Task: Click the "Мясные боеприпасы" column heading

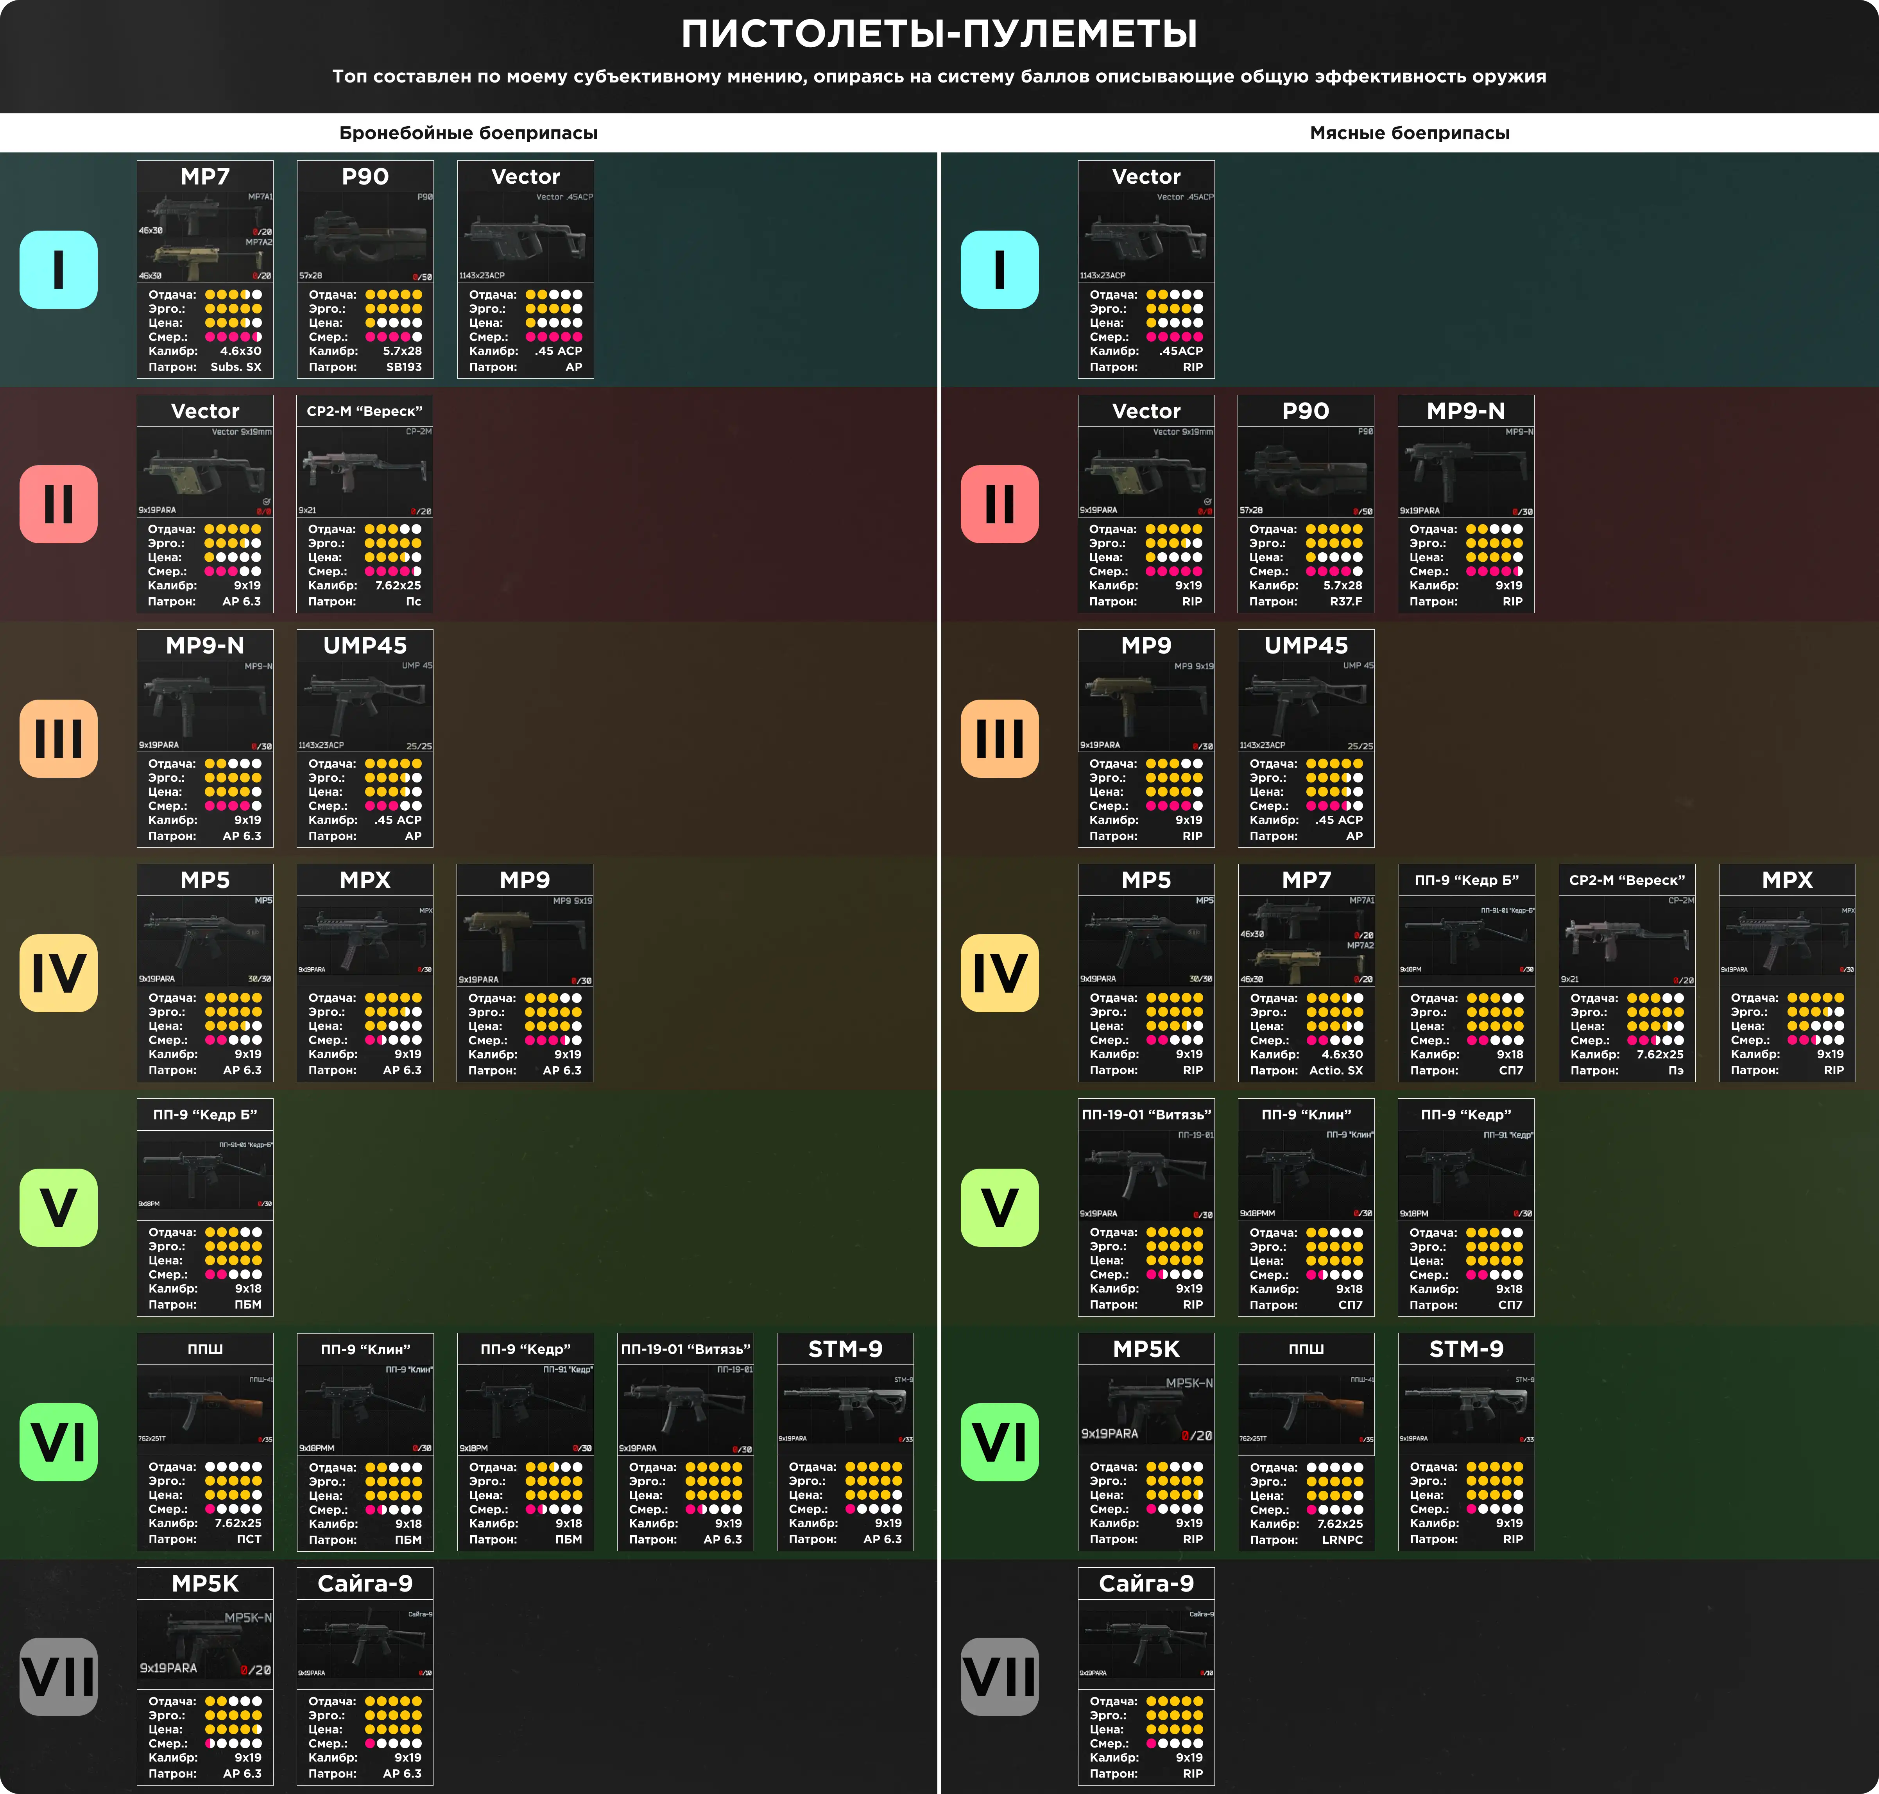Action: [x=1410, y=133]
